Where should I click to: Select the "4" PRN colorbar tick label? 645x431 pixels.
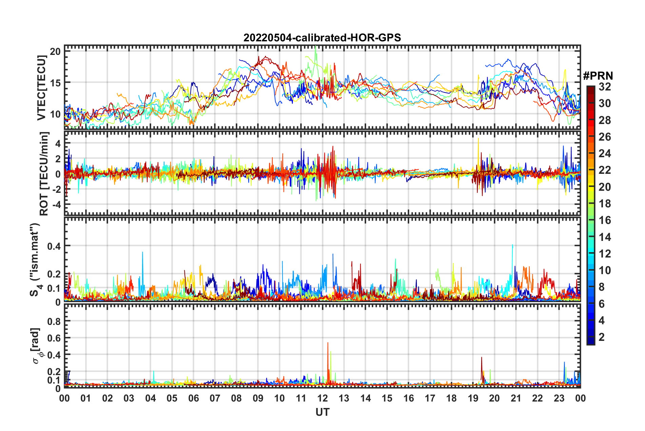point(602,321)
